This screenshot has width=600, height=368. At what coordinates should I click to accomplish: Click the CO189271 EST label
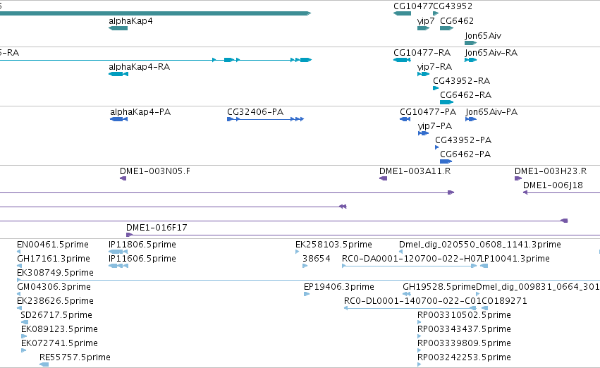pyautogui.click(x=504, y=302)
